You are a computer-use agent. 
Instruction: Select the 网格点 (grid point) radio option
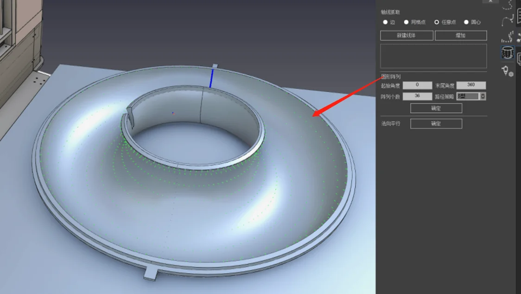point(415,22)
